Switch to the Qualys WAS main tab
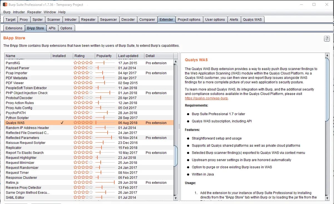 pyautogui.click(x=252, y=19)
